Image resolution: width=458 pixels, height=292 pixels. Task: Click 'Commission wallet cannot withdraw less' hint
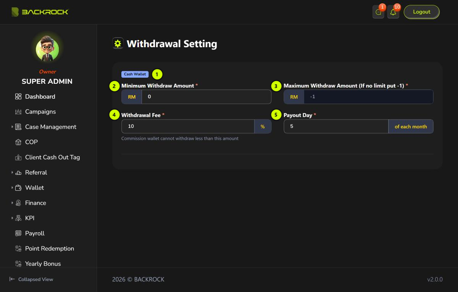click(x=180, y=139)
